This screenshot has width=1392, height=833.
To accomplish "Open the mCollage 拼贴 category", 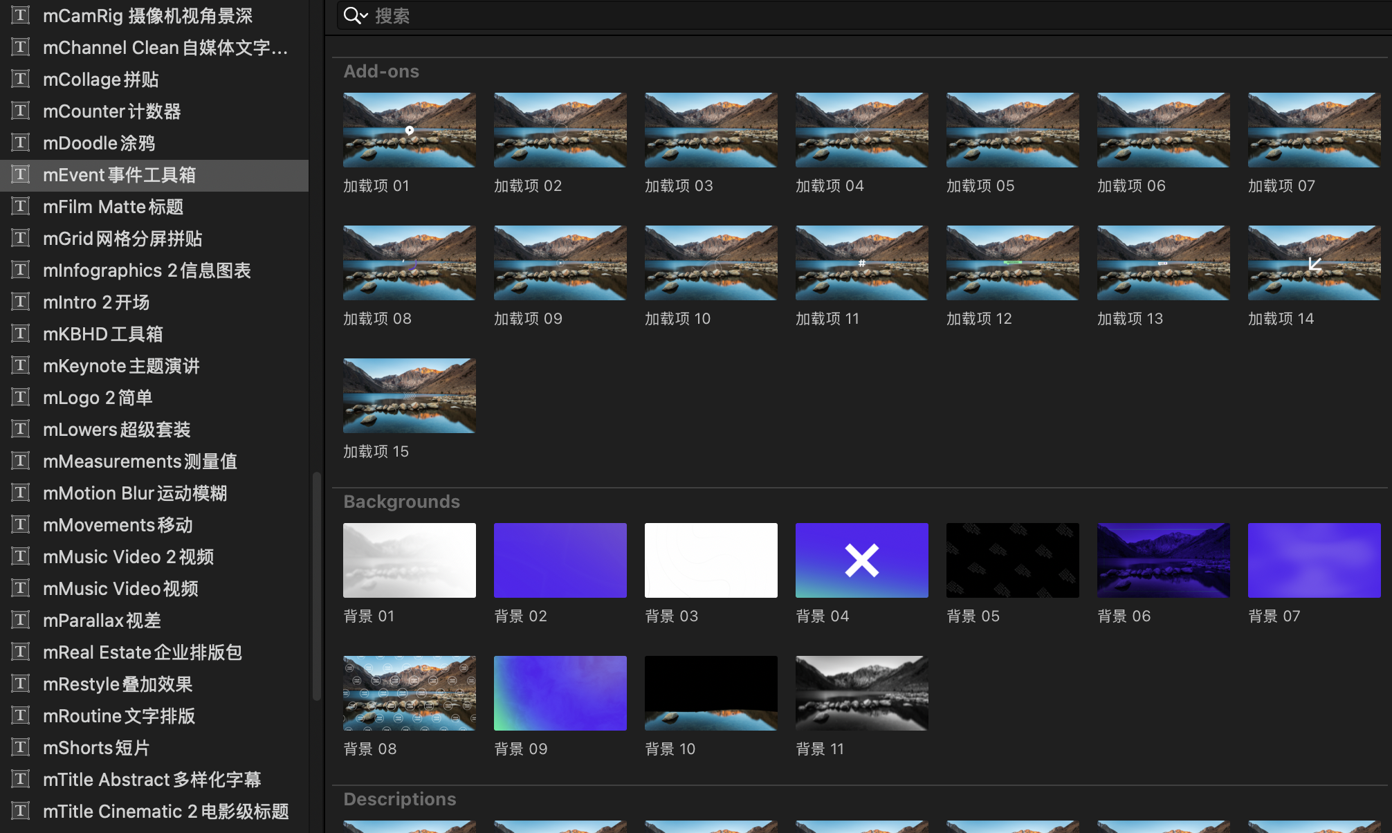I will pyautogui.click(x=154, y=80).
